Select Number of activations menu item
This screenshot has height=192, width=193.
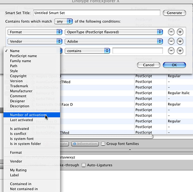pyautogui.click(x=32, y=115)
